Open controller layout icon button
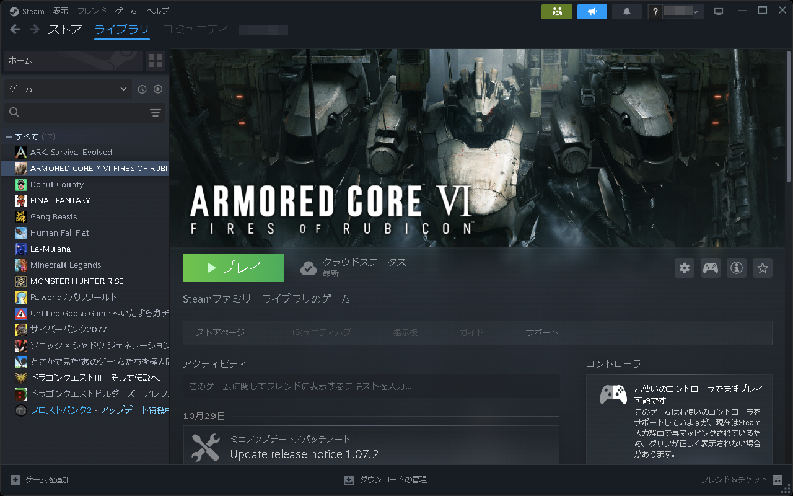The image size is (793, 496). click(711, 268)
